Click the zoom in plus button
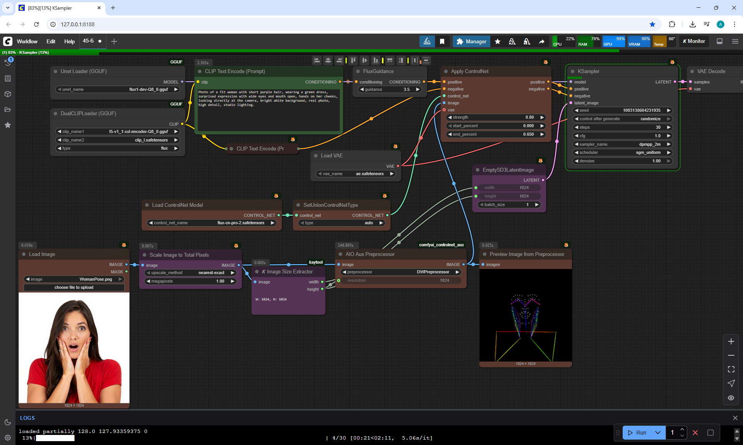743x445 pixels. [731, 341]
